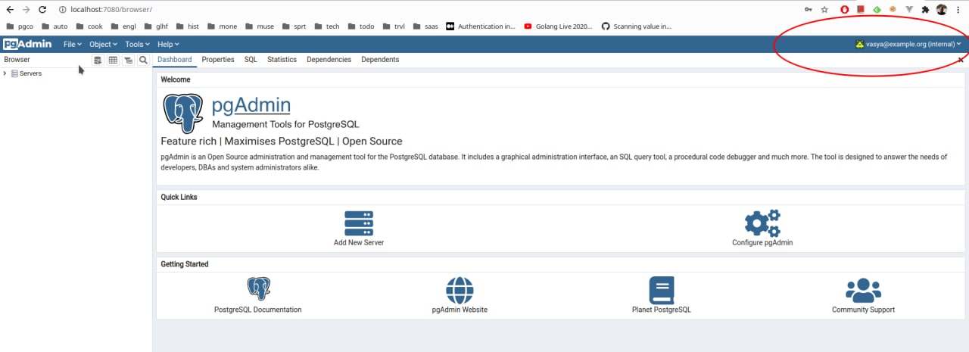Open the Tools menu

pyautogui.click(x=137, y=45)
